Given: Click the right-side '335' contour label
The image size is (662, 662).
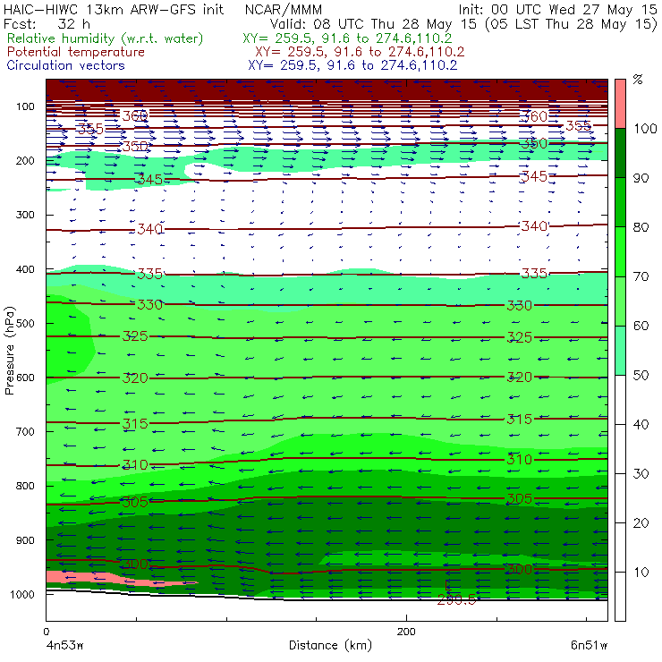Looking at the screenshot, I should [534, 274].
